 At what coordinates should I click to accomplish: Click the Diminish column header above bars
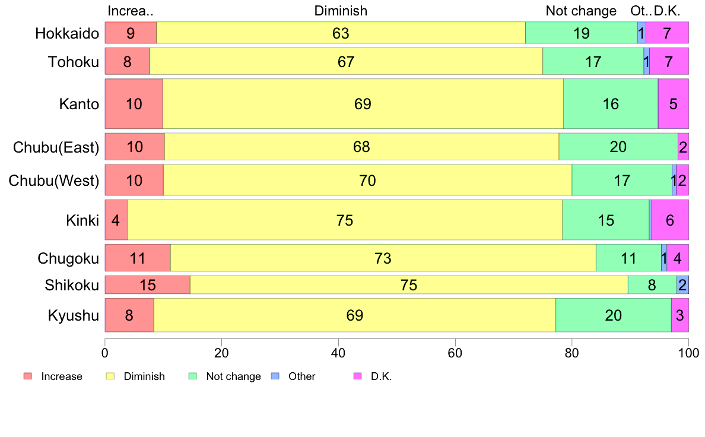click(341, 11)
